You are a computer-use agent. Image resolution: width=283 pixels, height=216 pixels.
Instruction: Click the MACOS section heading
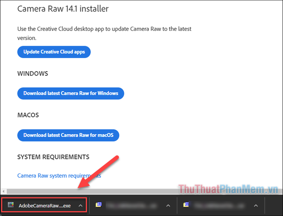pyautogui.click(x=28, y=115)
